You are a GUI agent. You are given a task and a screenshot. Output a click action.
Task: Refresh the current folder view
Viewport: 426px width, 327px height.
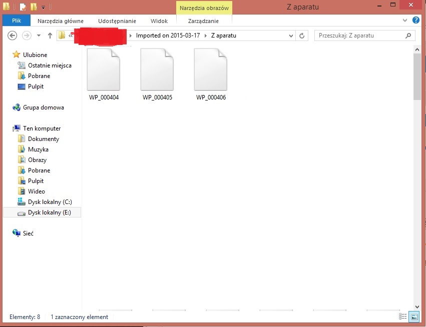coord(302,35)
